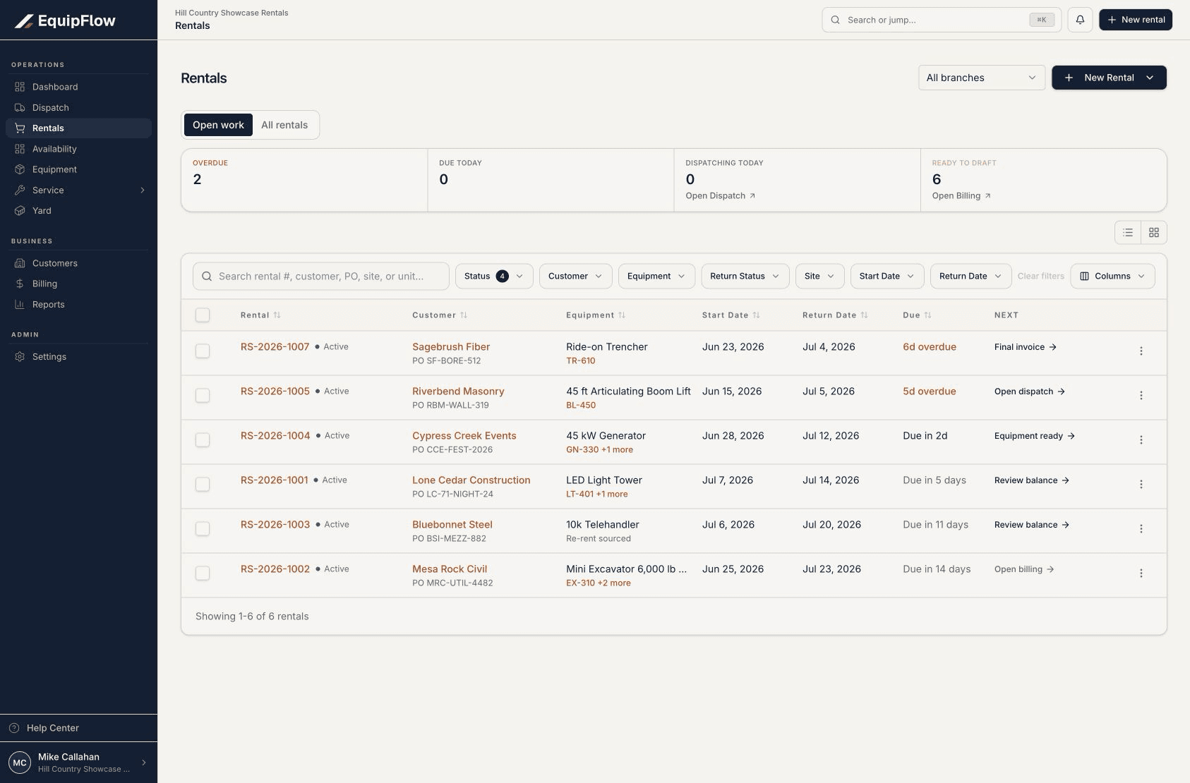Viewport: 1190px width, 783px height.
Task: Click Open Dispatch under Dispatching Today
Action: coord(721,196)
